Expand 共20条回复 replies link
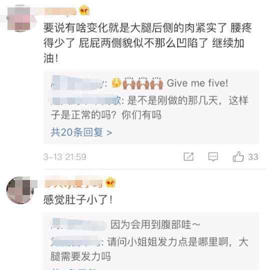 coord(81,132)
